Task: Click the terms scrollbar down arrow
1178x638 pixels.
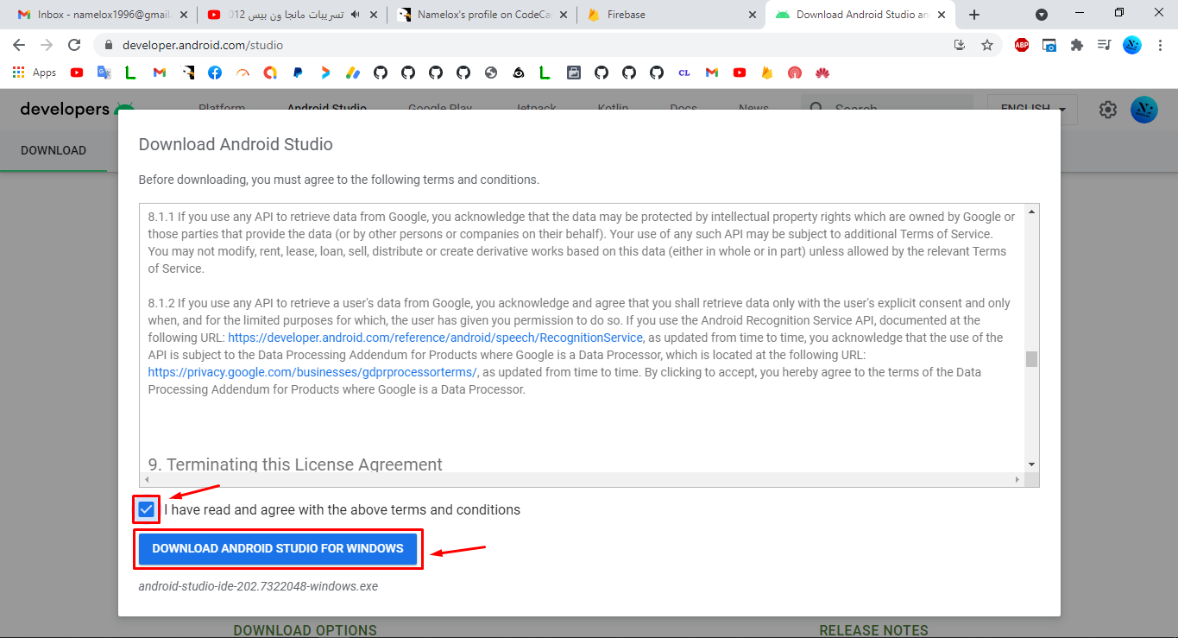Action: 1031,464
